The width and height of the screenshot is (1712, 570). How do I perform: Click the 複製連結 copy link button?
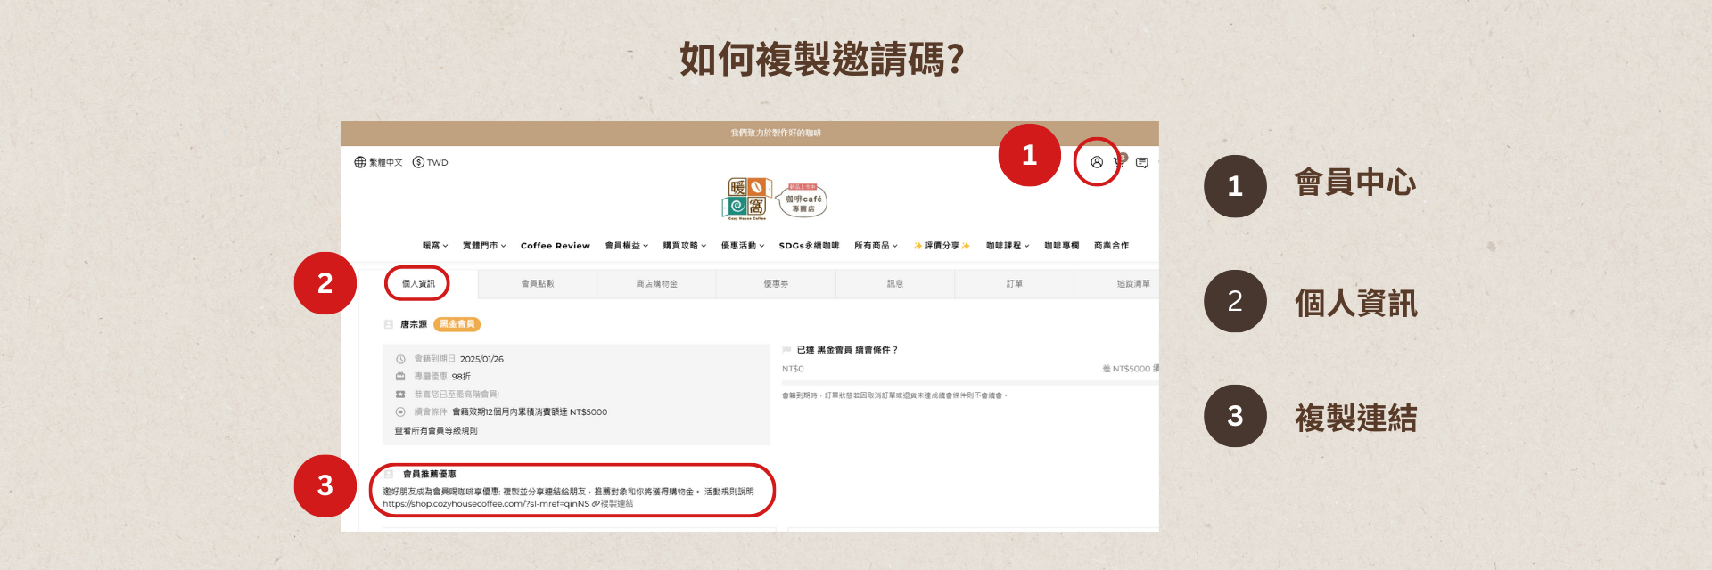tap(617, 503)
